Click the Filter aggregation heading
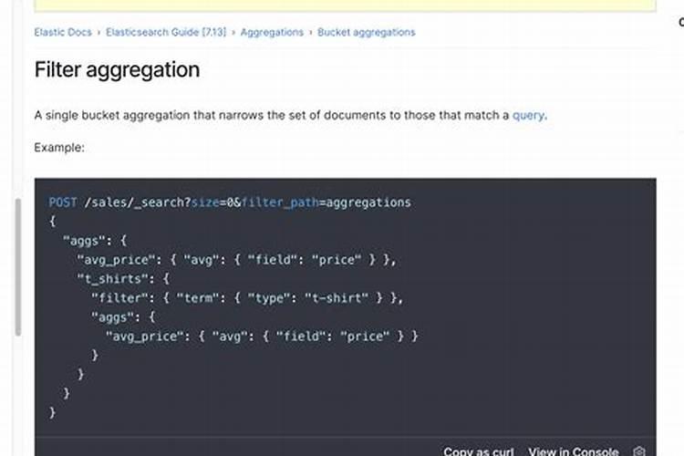 pyautogui.click(x=117, y=70)
